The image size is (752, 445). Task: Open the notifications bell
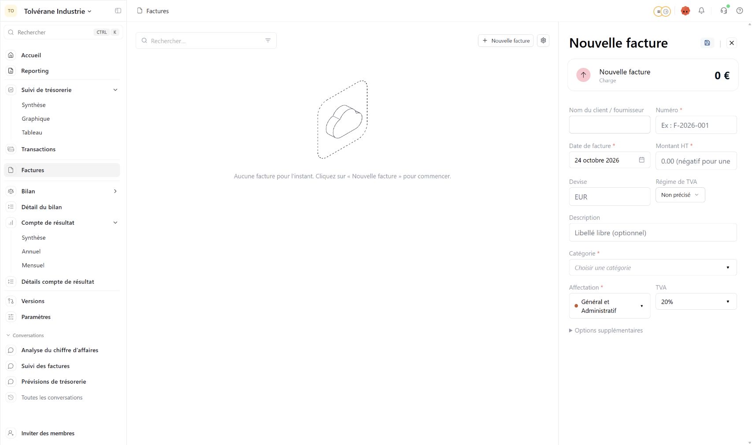[701, 11]
